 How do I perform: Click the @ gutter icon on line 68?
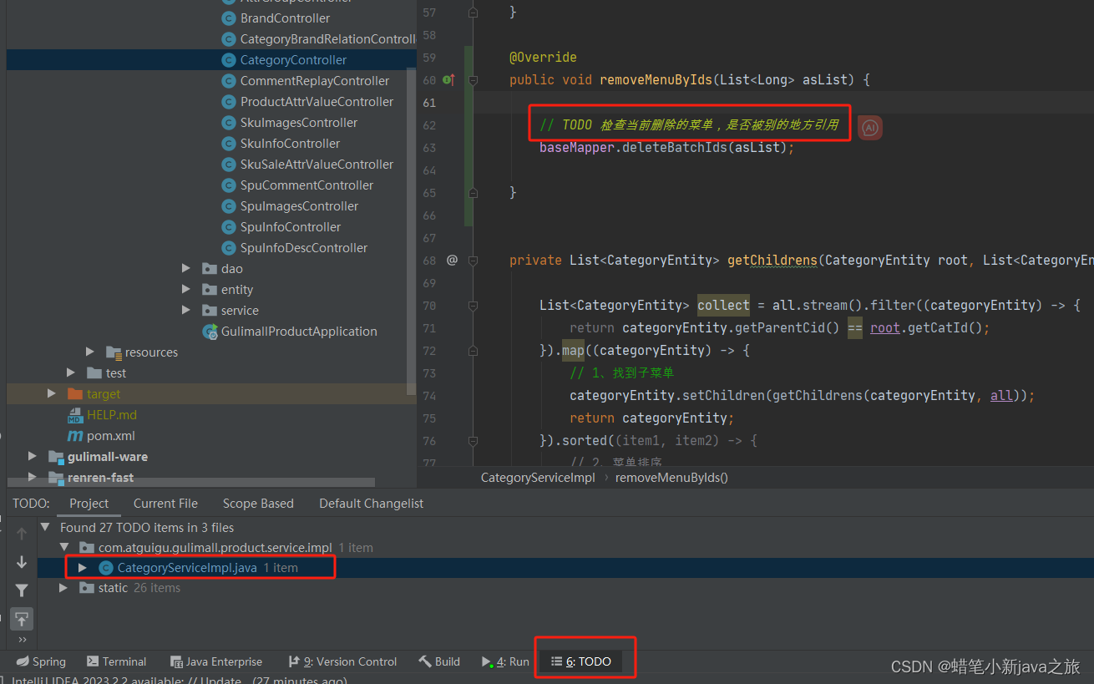point(452,261)
